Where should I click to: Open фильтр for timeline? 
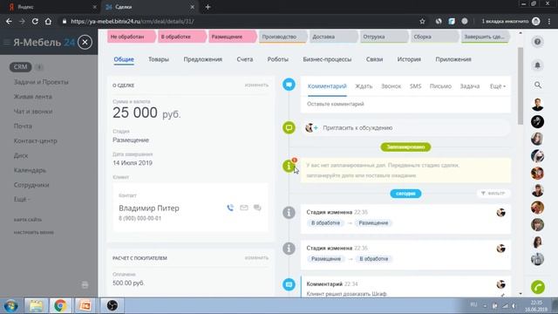coord(493,194)
